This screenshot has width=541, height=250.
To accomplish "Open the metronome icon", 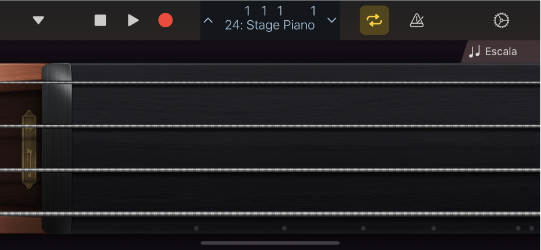I will [416, 21].
